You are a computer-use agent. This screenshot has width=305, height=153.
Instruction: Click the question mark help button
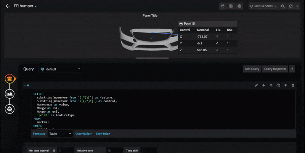click(292, 69)
